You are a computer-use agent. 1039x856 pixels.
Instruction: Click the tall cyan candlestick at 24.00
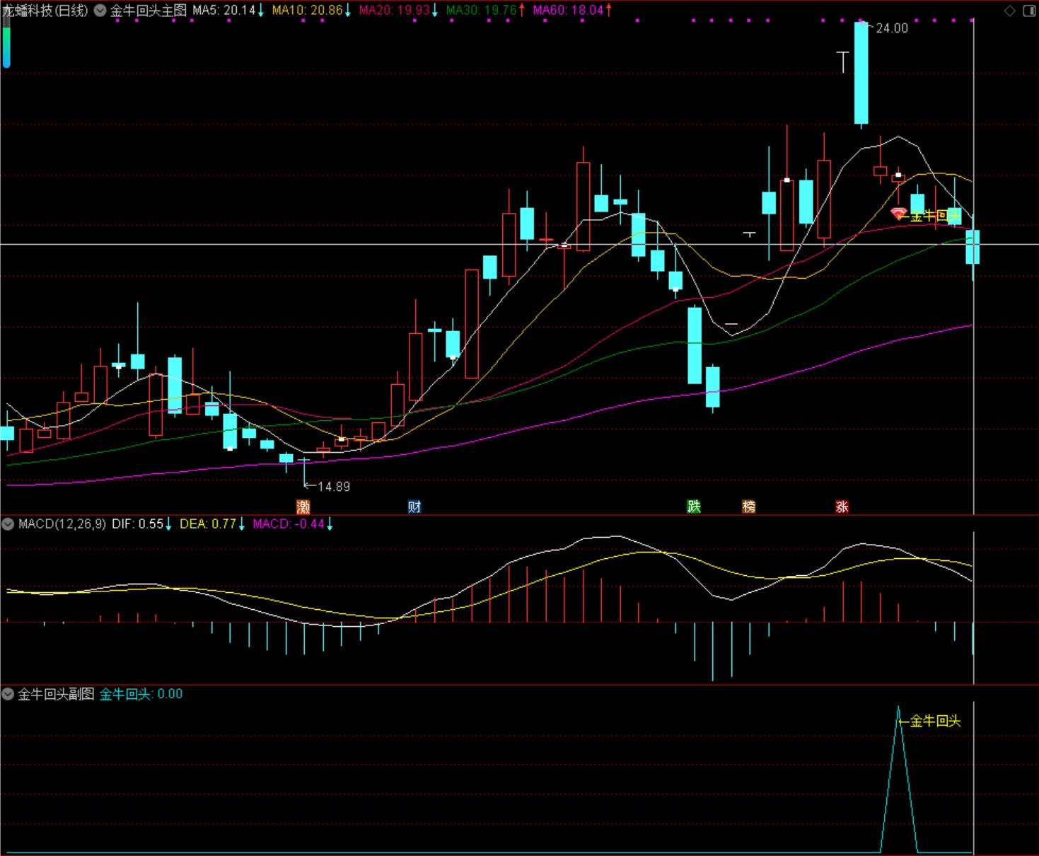click(861, 74)
